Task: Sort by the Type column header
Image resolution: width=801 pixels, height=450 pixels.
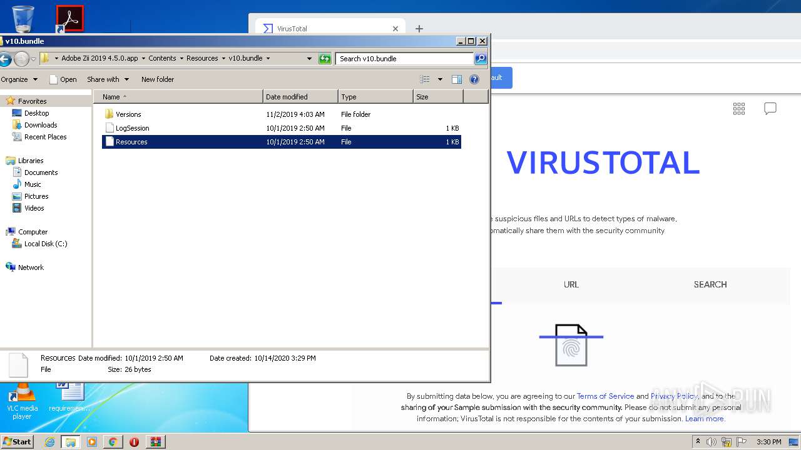Action: click(x=375, y=97)
